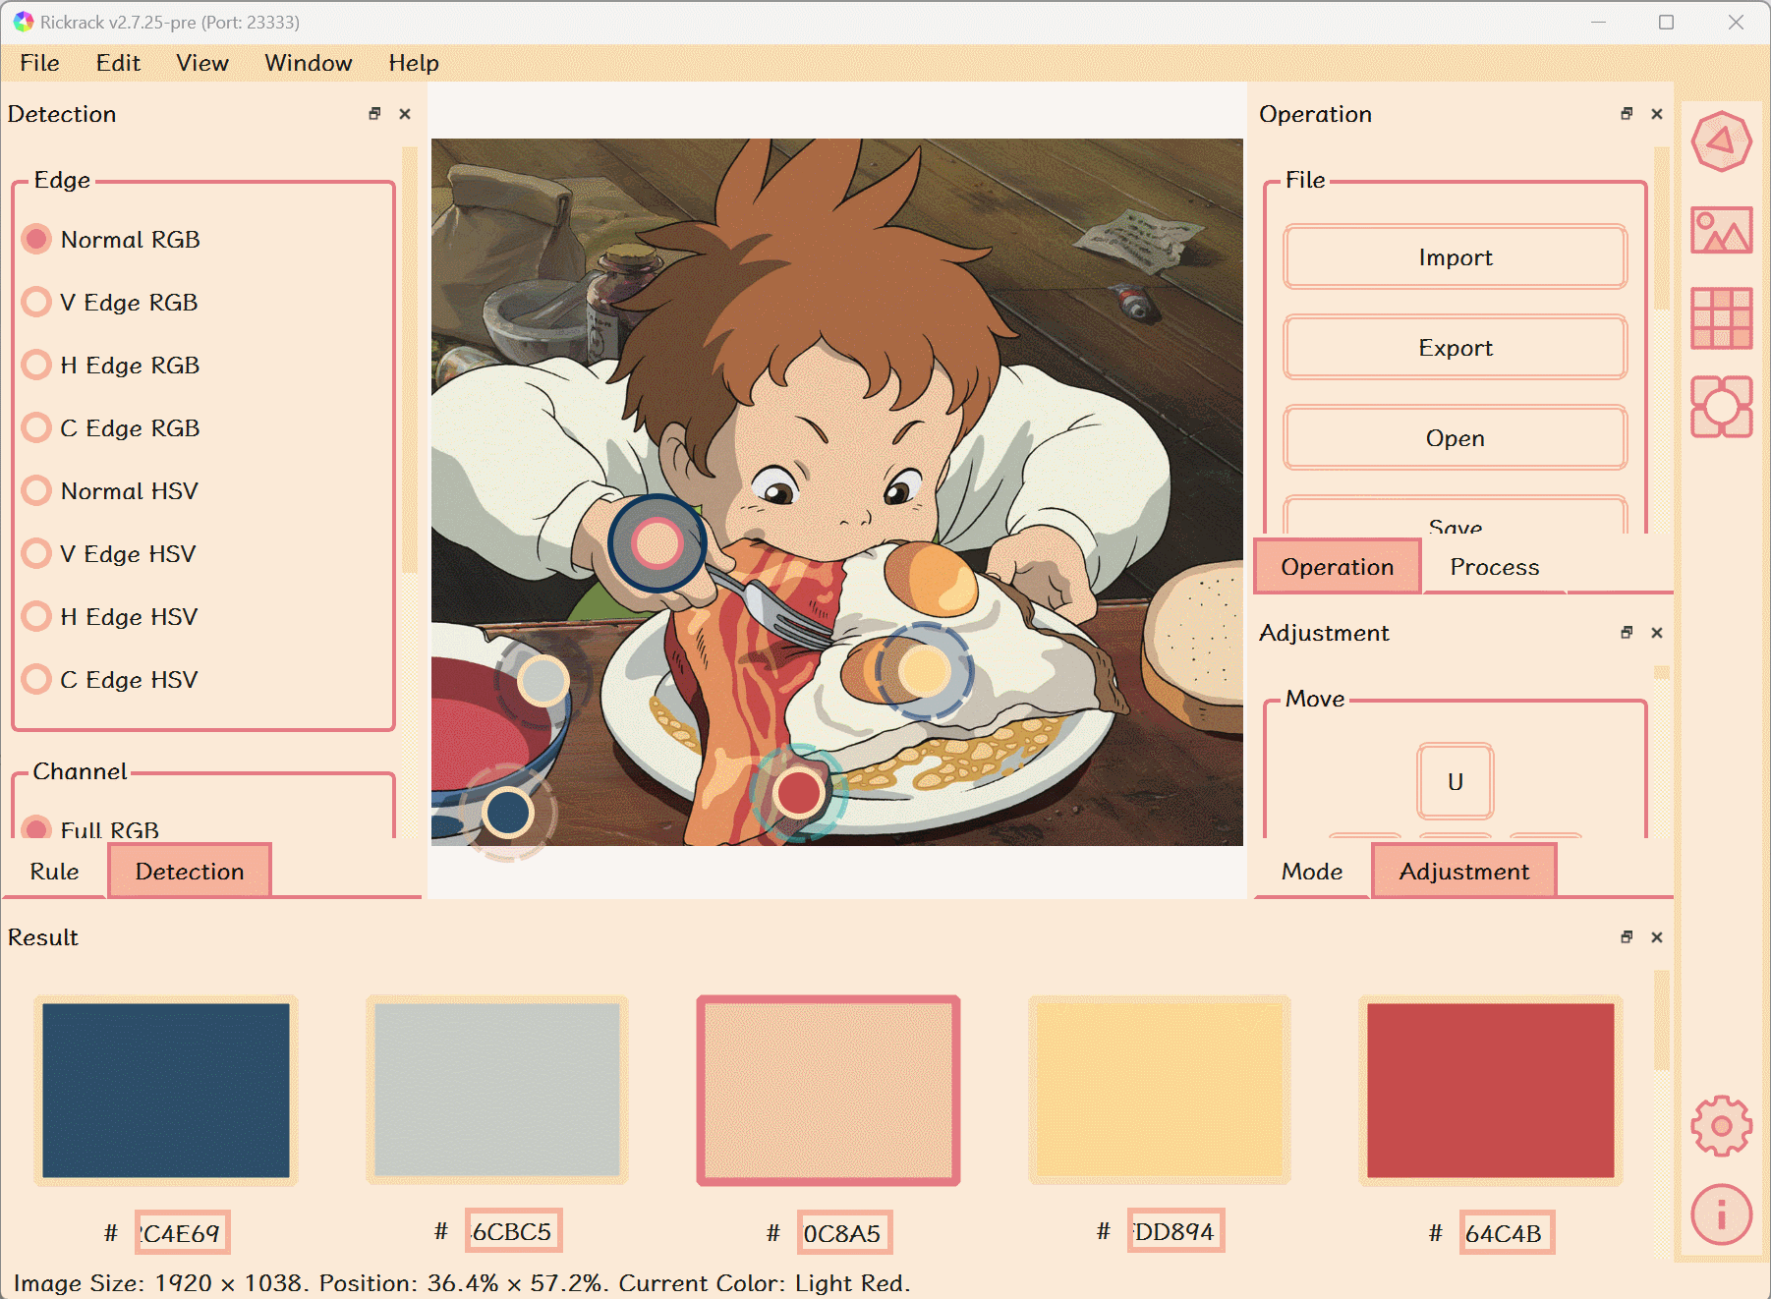Open the settings gear icon
The image size is (1771, 1299).
(x=1721, y=1126)
